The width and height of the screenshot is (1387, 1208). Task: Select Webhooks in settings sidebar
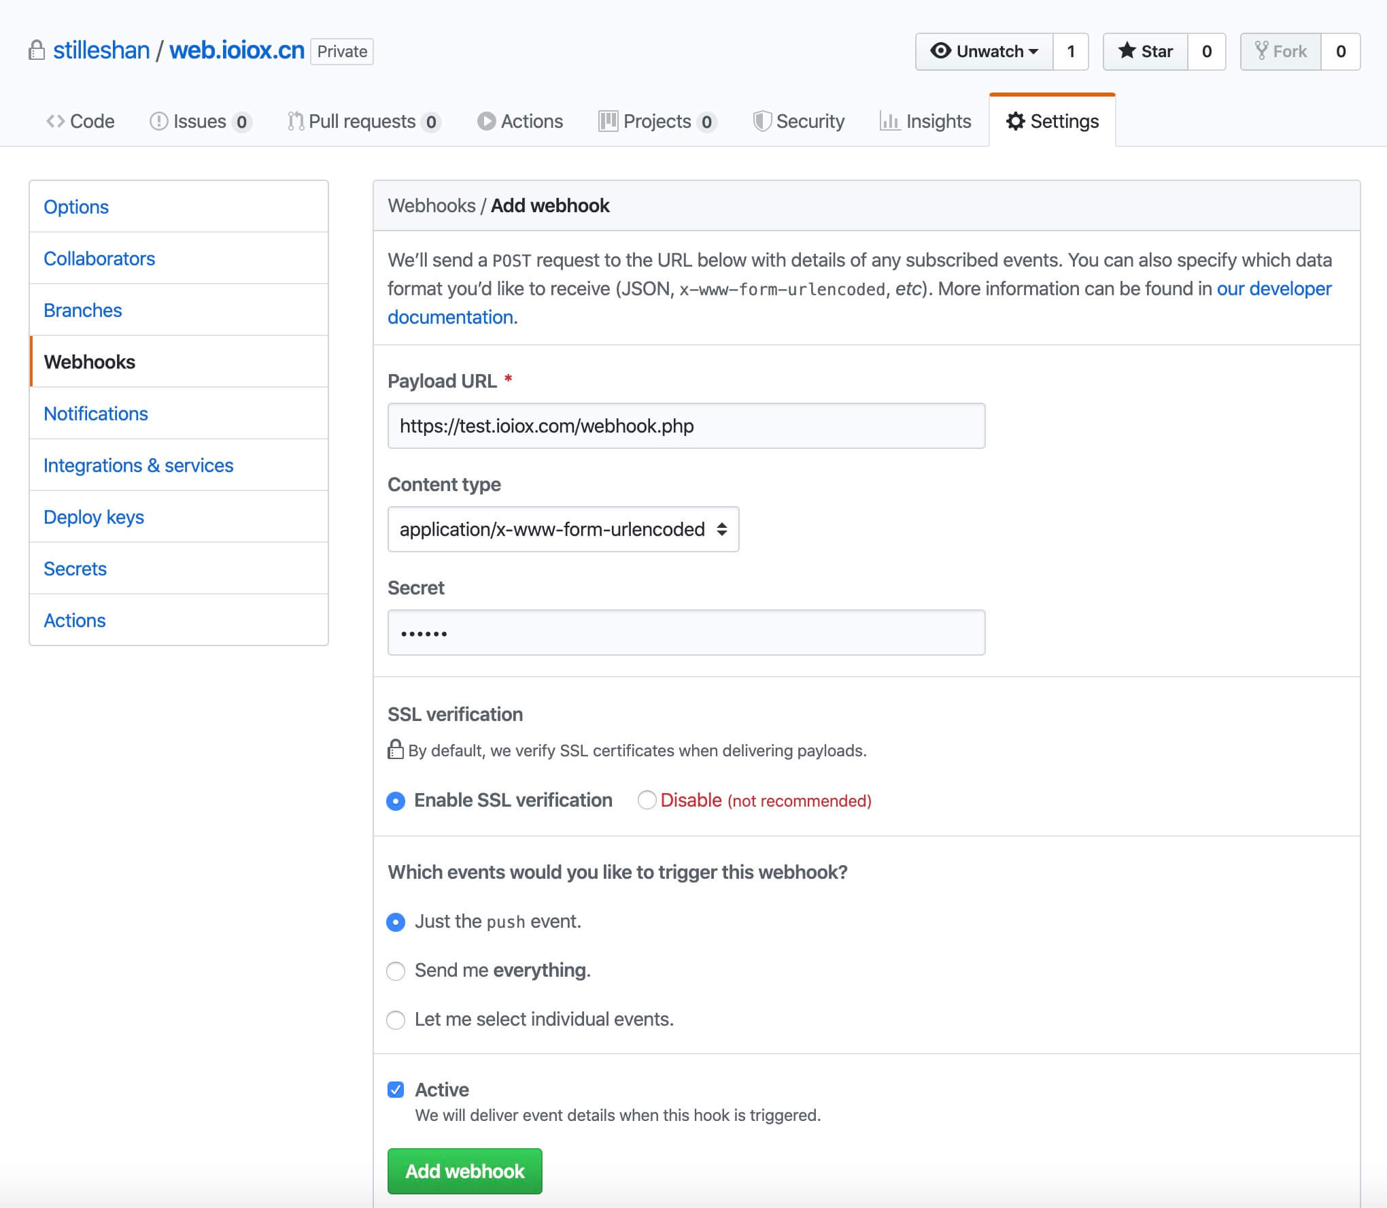(179, 362)
